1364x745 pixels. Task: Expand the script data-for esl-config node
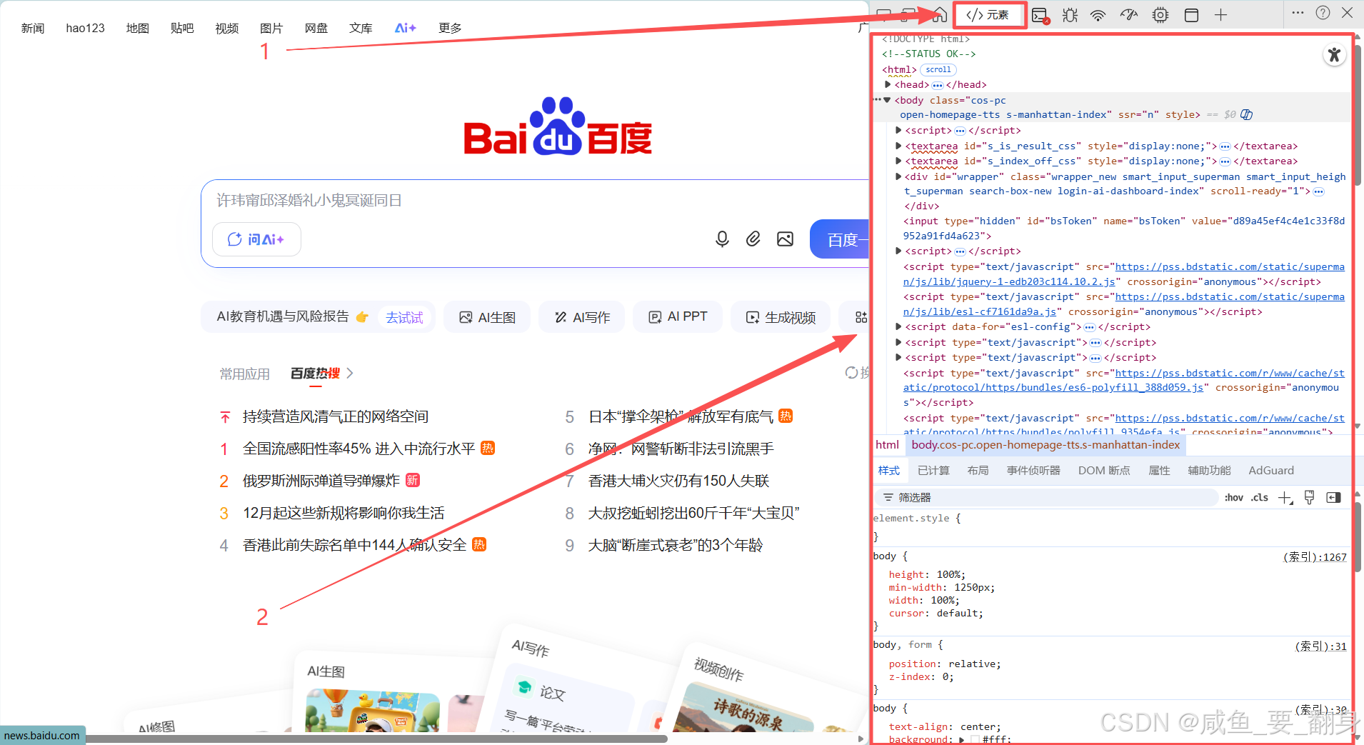click(x=898, y=326)
